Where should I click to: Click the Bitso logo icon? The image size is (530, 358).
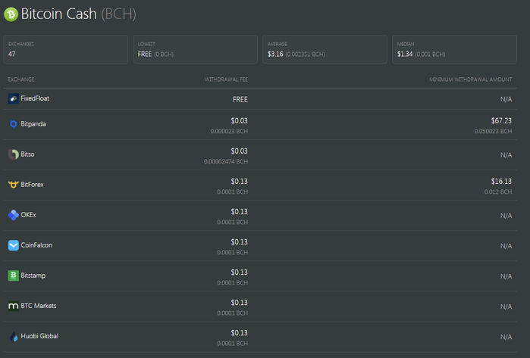pos(13,154)
